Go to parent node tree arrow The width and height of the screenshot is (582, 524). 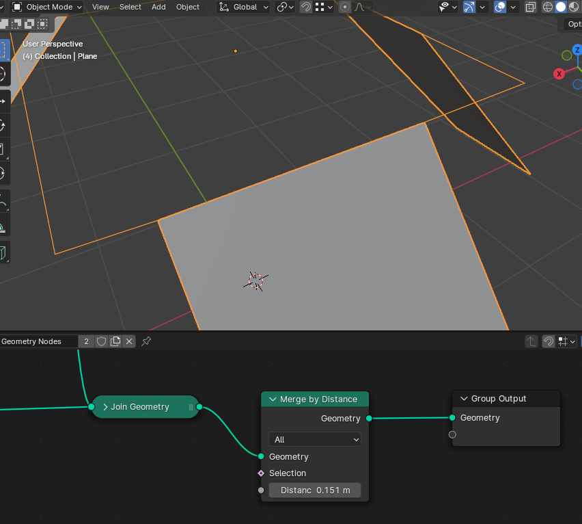coord(531,341)
